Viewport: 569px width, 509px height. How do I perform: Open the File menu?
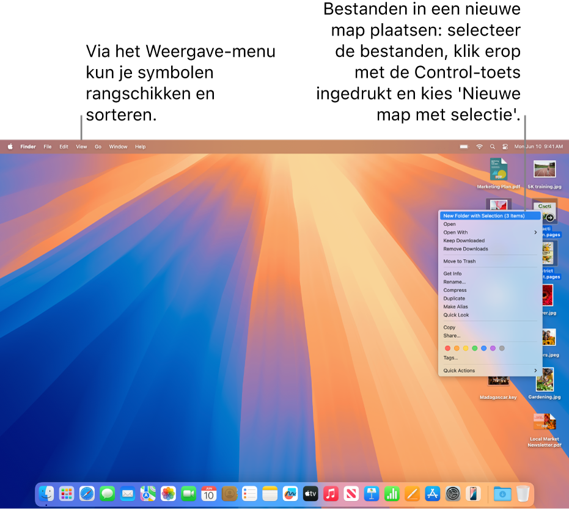[x=48, y=147]
